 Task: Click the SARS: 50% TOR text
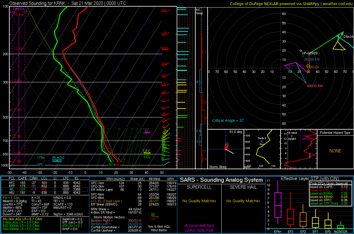pyautogui.click(x=199, y=230)
